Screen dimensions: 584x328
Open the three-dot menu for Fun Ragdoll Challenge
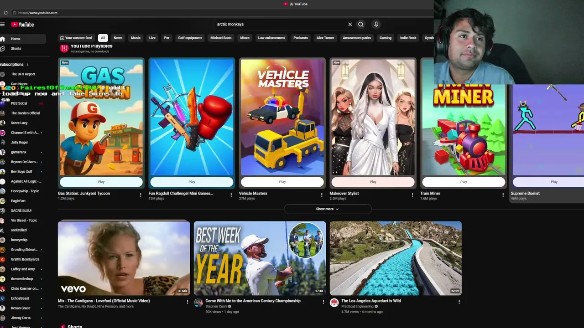pos(231,195)
